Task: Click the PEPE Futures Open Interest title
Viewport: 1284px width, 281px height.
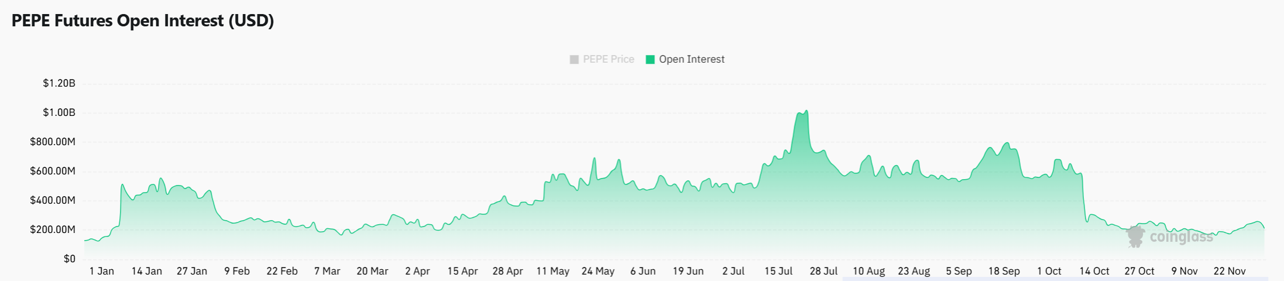Action: coord(143,20)
